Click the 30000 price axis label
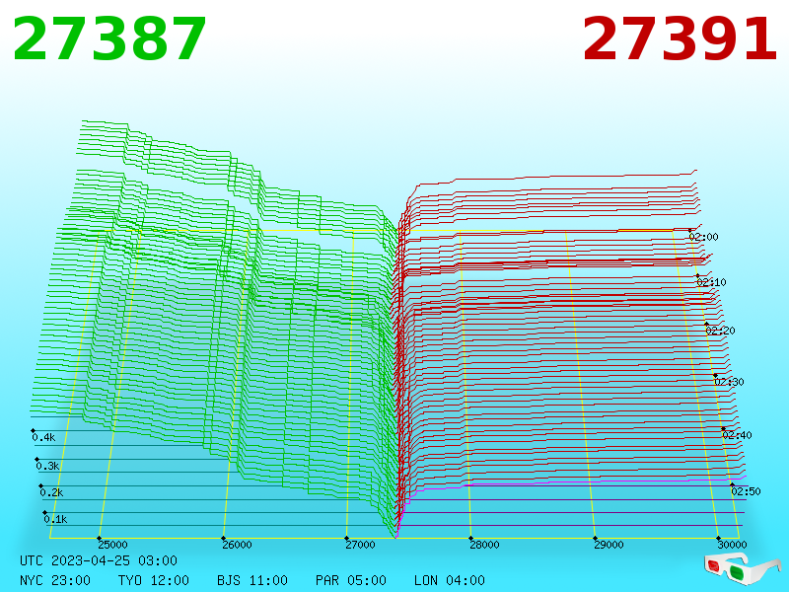This screenshot has width=789, height=592. click(x=732, y=545)
